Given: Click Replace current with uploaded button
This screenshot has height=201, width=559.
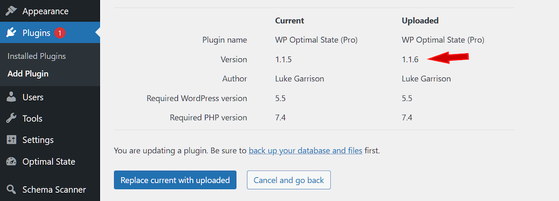Looking at the screenshot, I should pyautogui.click(x=175, y=180).
